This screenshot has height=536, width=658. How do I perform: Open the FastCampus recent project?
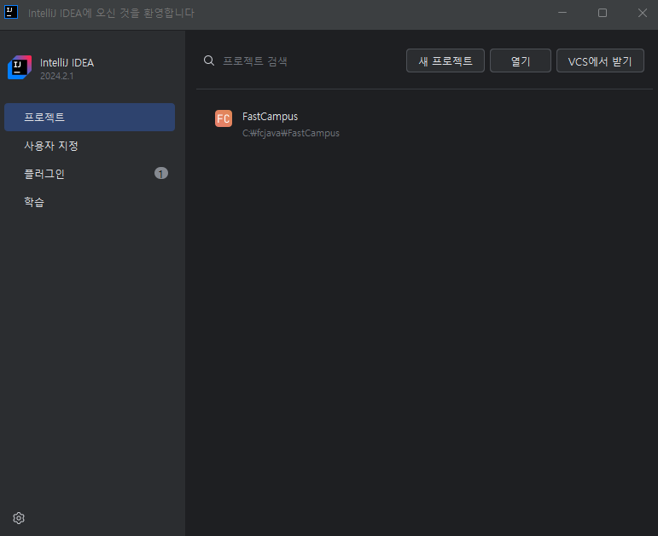pos(424,124)
